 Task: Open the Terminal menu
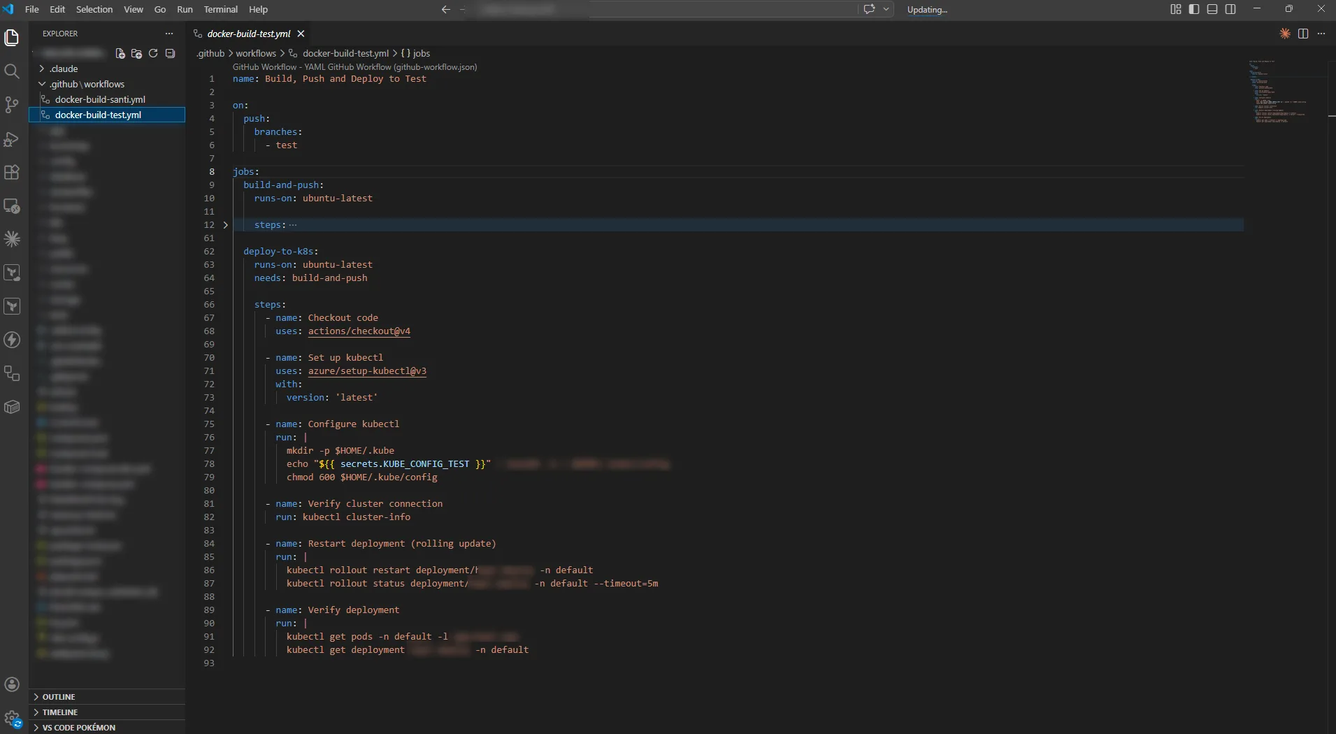[221, 9]
